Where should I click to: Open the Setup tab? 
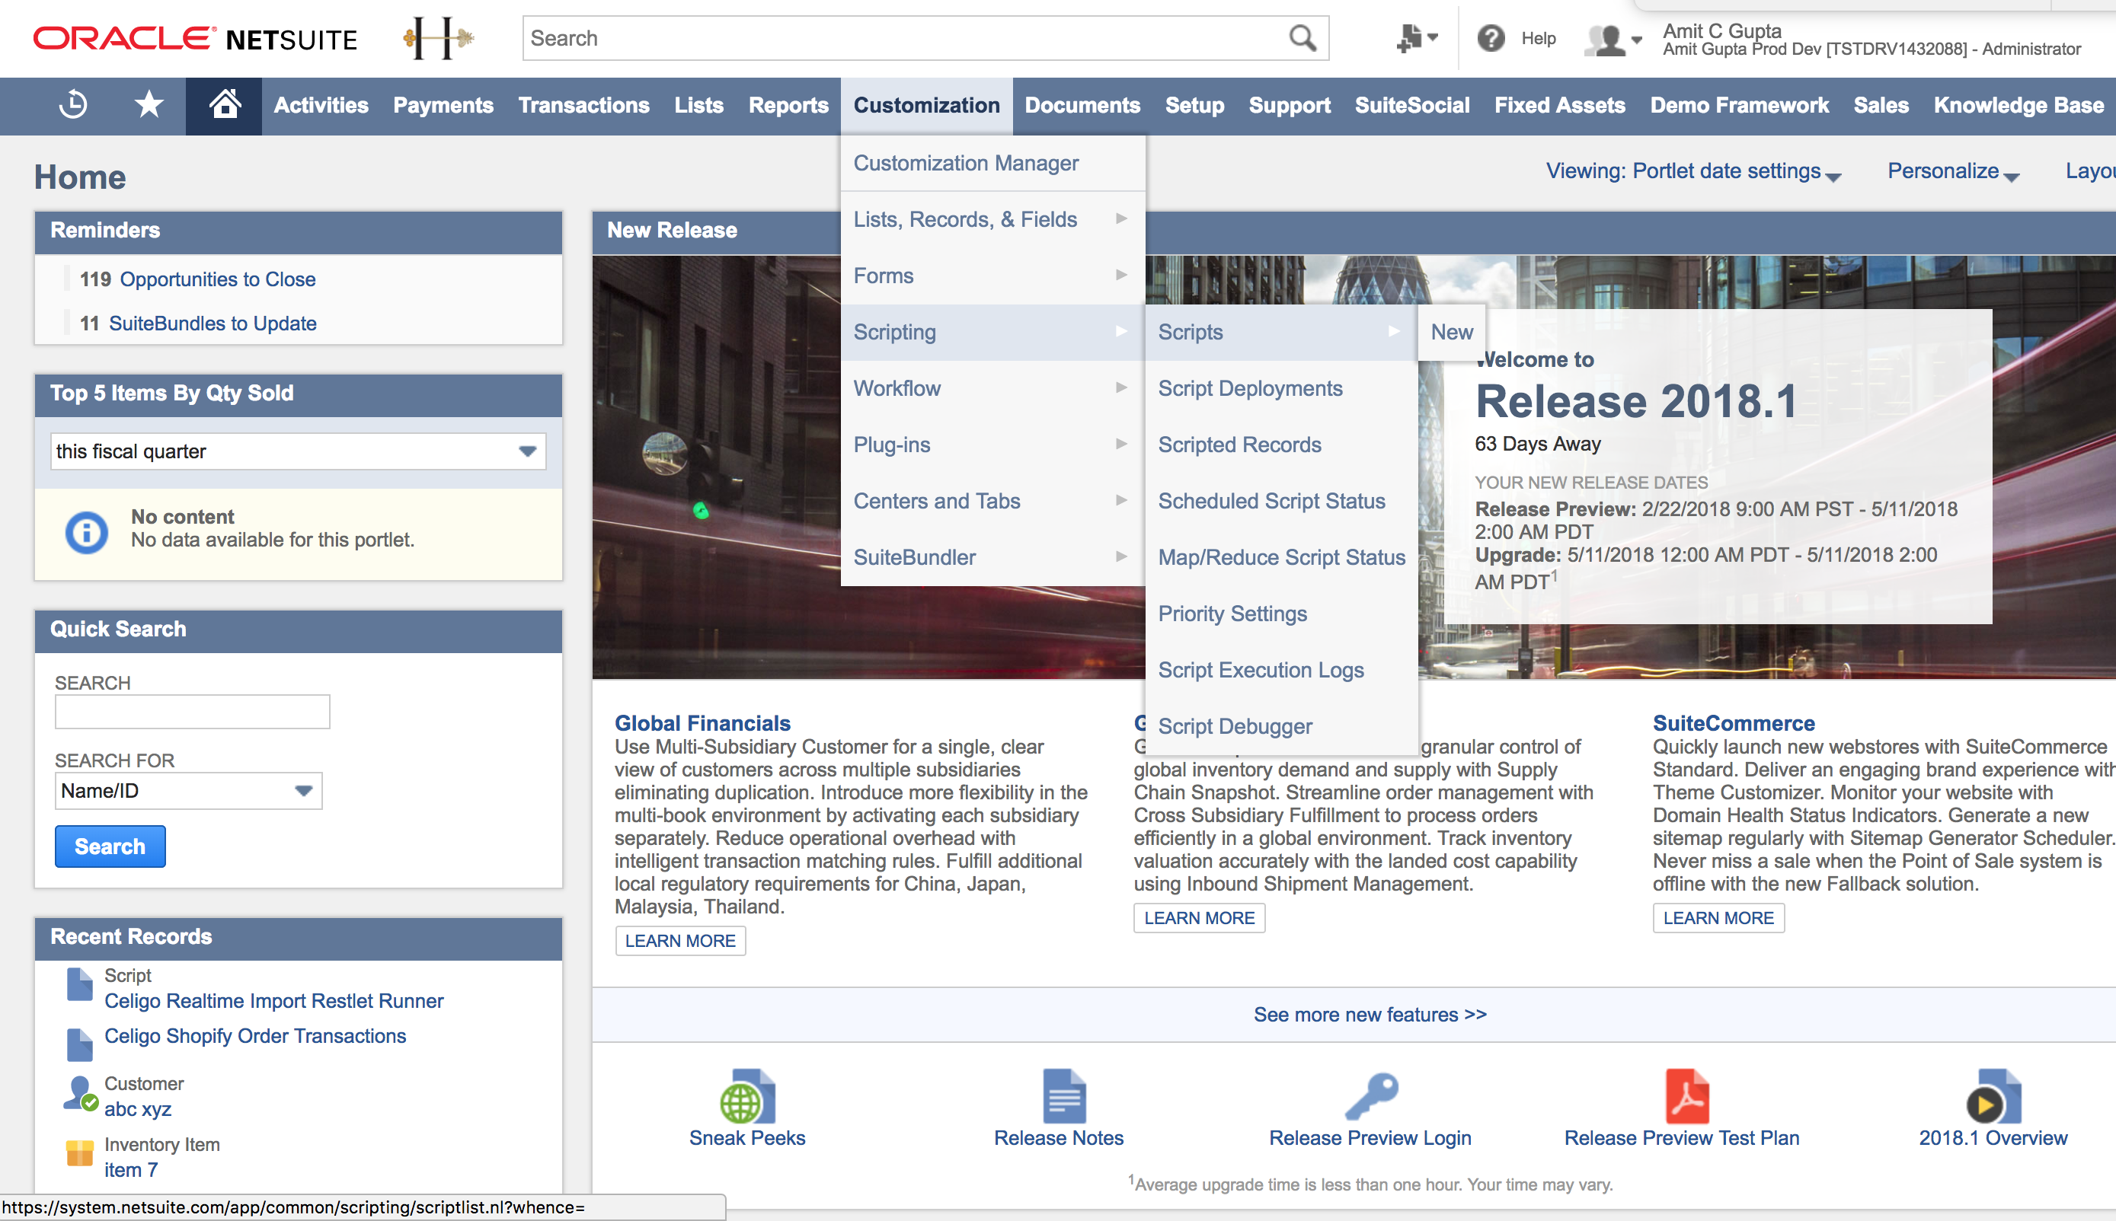(x=1194, y=106)
